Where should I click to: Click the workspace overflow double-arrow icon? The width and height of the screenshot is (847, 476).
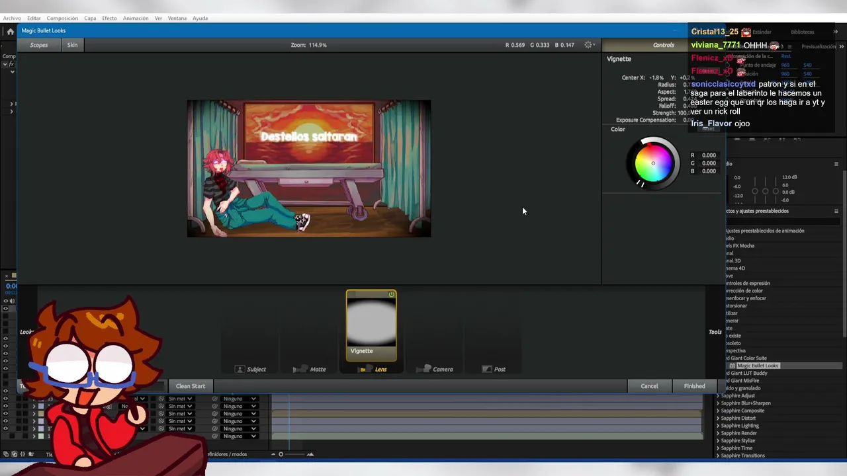[x=835, y=32]
